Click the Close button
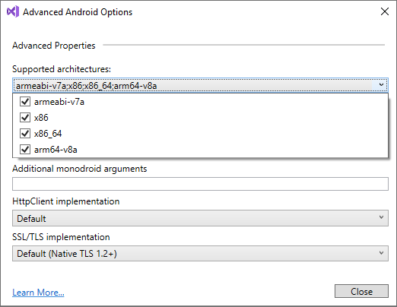This screenshot has height=307, width=397. (x=361, y=291)
